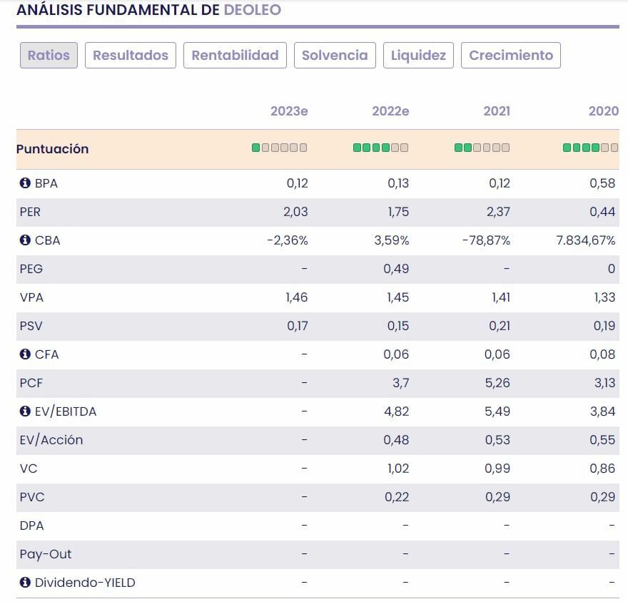Click the info icon next to BPA
This screenshot has height=604, width=628.
tap(25, 183)
